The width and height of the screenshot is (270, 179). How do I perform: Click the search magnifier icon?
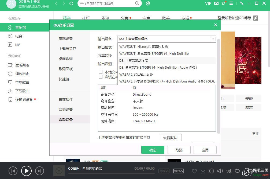click(137, 3)
